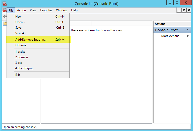Choose Add/Remove Snap-in from File menu
Image resolution: width=193 pixels, height=131 pixels.
pyautogui.click(x=31, y=39)
